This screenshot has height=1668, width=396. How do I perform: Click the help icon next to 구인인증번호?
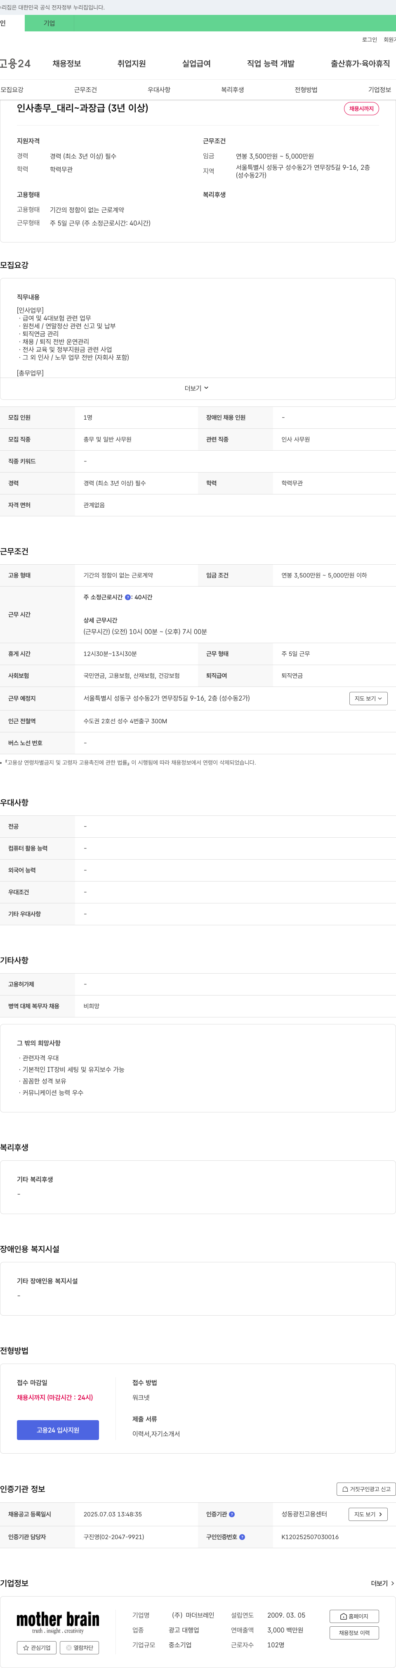pos(242,1537)
